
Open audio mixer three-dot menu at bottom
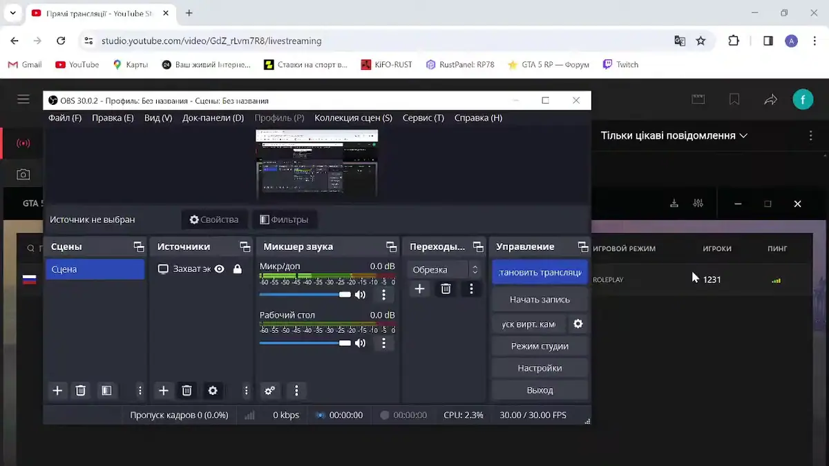(x=296, y=391)
